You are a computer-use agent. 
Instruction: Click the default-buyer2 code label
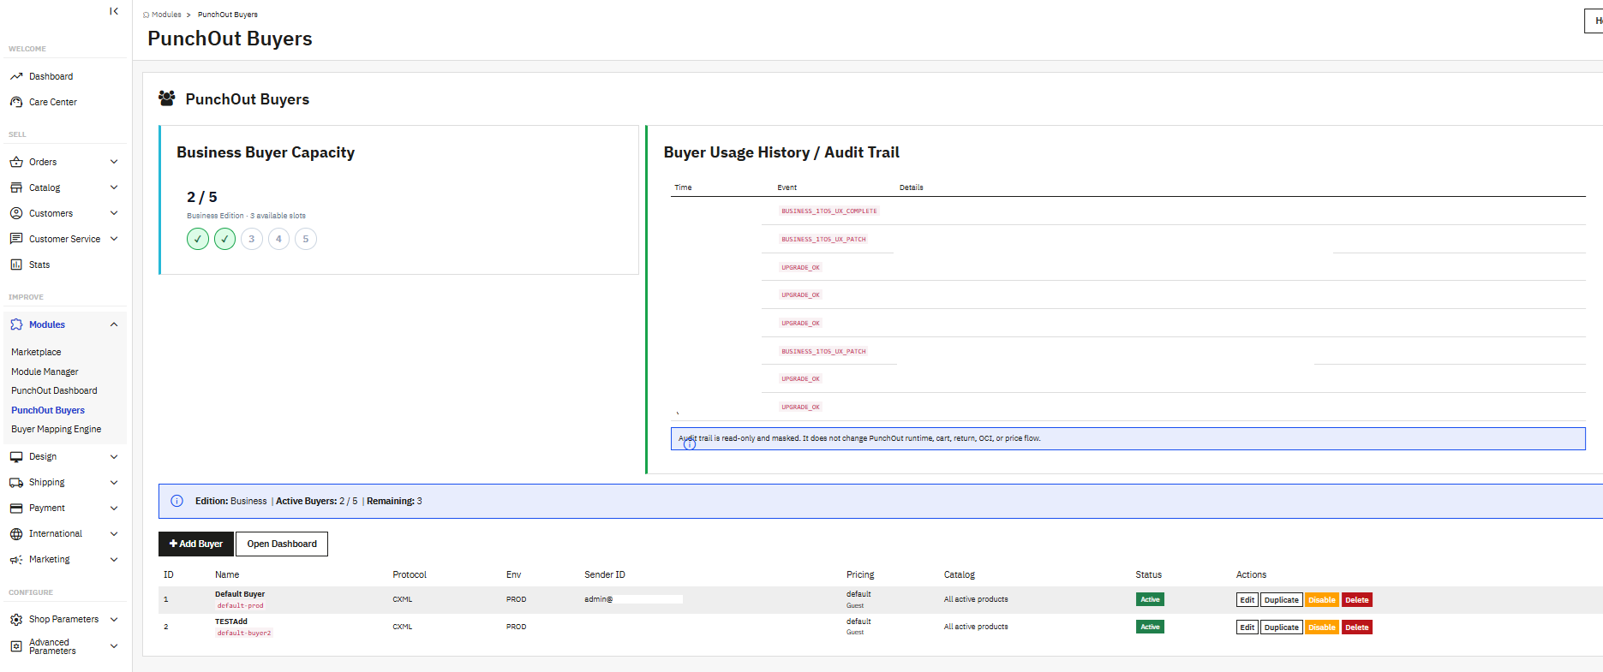click(244, 633)
